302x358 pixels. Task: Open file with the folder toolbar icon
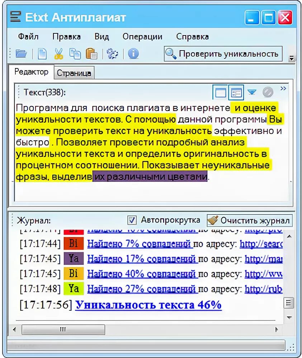pyautogui.click(x=21, y=54)
